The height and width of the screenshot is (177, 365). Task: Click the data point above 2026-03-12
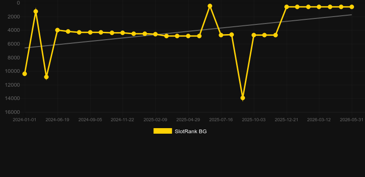319,7
